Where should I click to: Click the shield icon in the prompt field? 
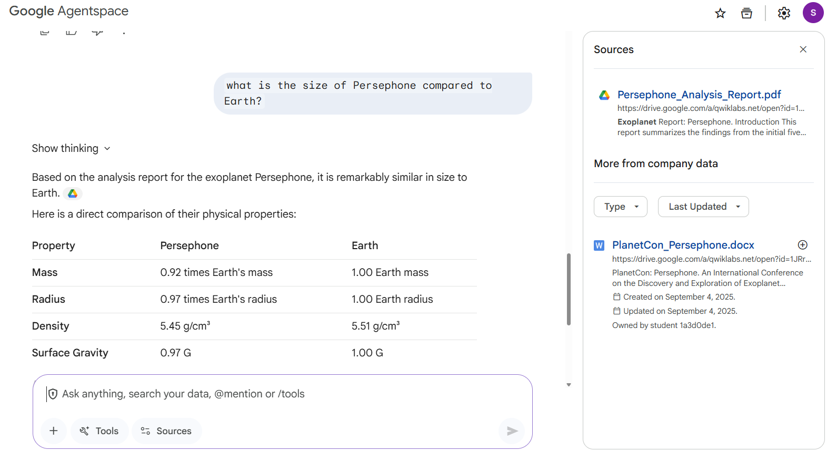(53, 394)
